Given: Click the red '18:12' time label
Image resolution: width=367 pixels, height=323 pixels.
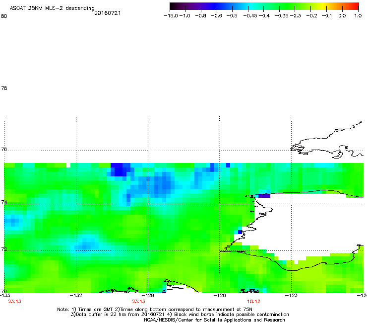Looking at the screenshot, I should [x=253, y=302].
